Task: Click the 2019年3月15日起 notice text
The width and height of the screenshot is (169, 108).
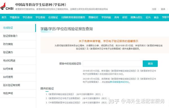Action: [x=119, y=72]
